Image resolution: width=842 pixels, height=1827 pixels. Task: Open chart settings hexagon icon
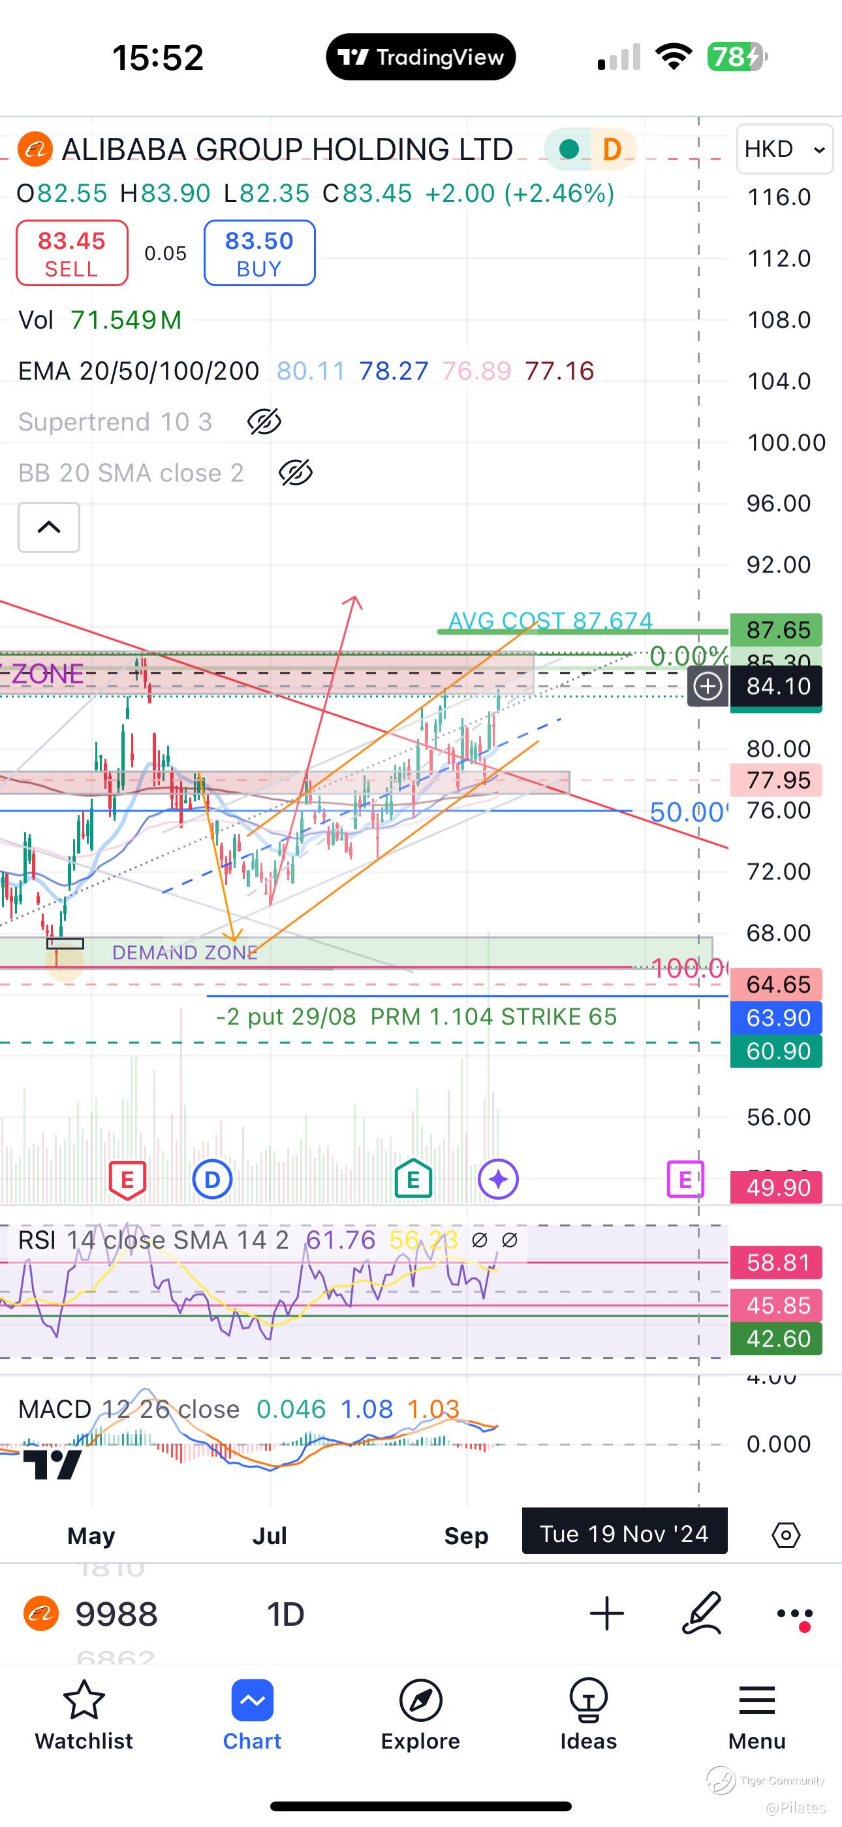786,1536
